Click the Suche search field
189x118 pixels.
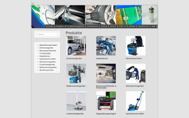[47, 34]
